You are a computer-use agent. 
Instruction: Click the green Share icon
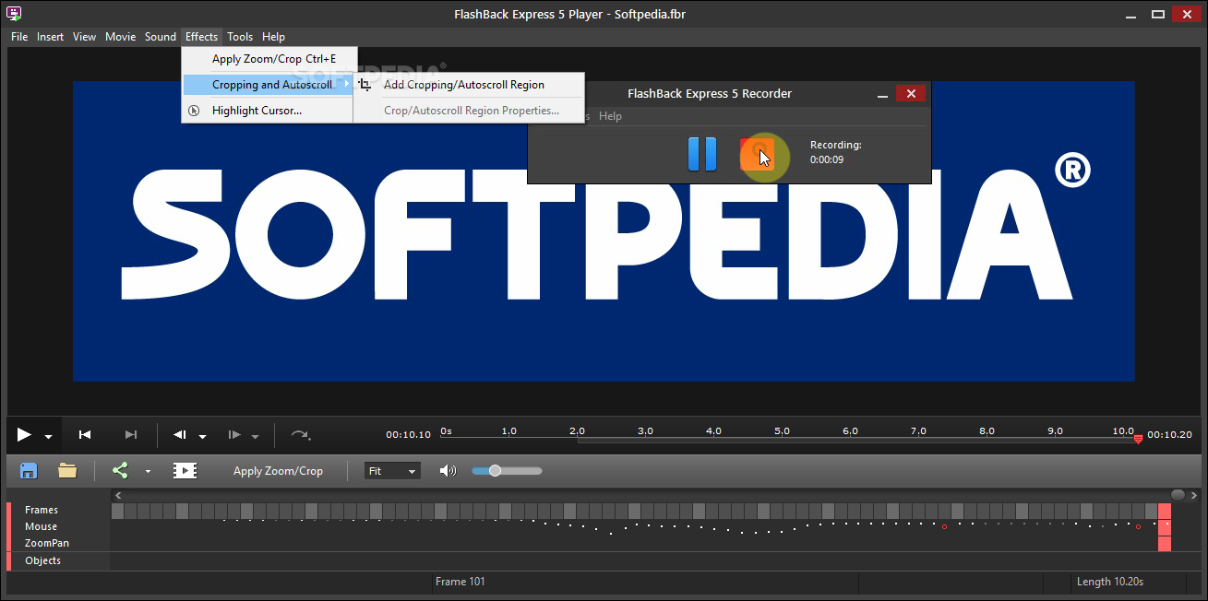[120, 470]
